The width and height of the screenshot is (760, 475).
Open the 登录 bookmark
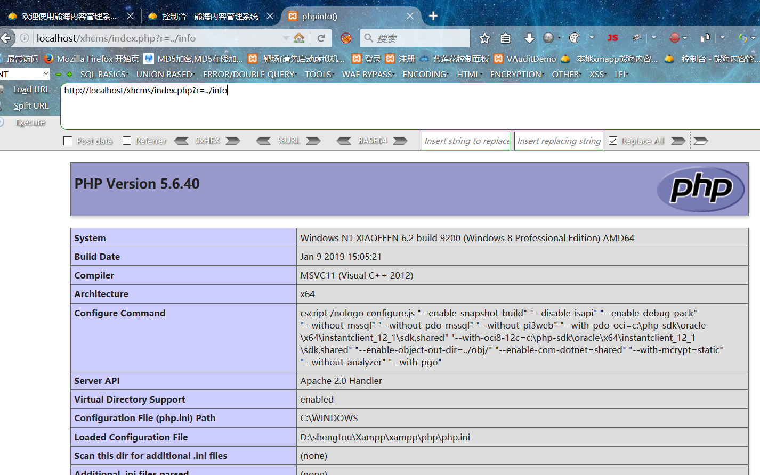pos(367,59)
